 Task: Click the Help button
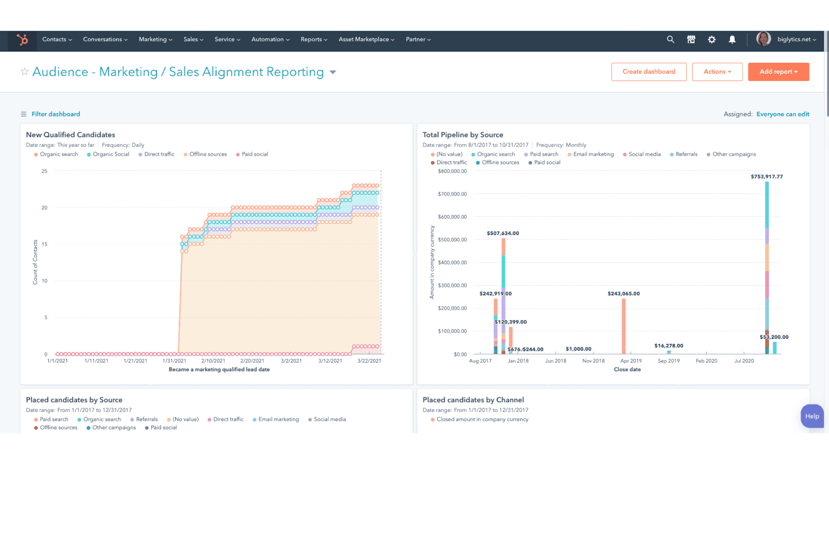point(812,416)
